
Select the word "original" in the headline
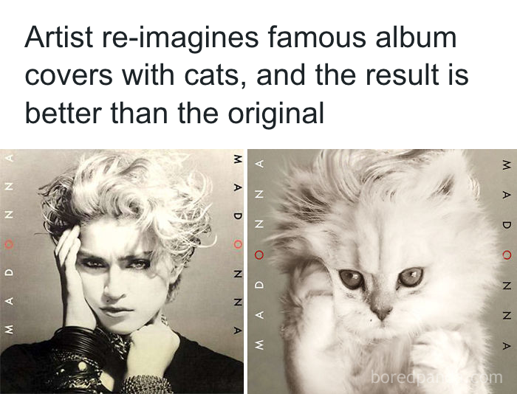coord(276,113)
